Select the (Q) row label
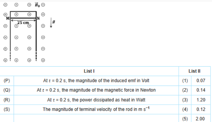The image size is (212, 122). [x=7, y=90]
